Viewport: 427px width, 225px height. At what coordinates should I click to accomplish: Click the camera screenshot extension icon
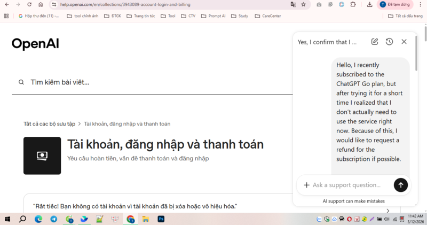[319, 4]
